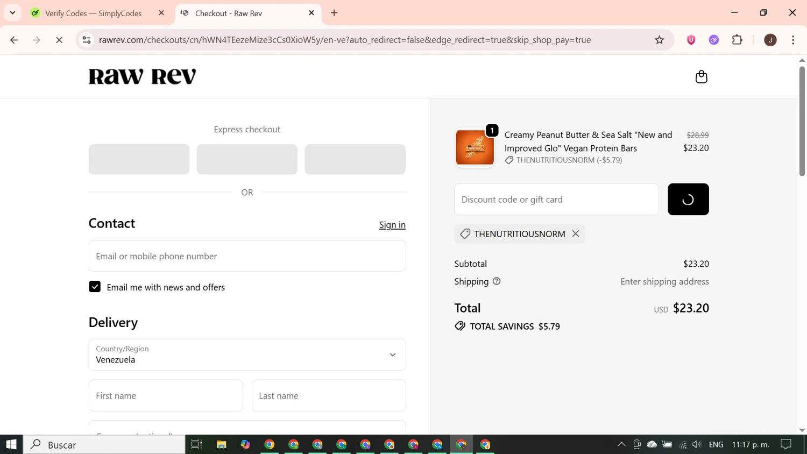The height and width of the screenshot is (454, 807).
Task: Expand the Country/Region dropdown
Action: pos(247,354)
